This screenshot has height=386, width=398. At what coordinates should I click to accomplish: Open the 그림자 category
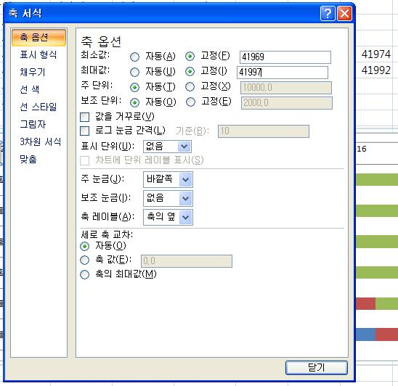[33, 124]
